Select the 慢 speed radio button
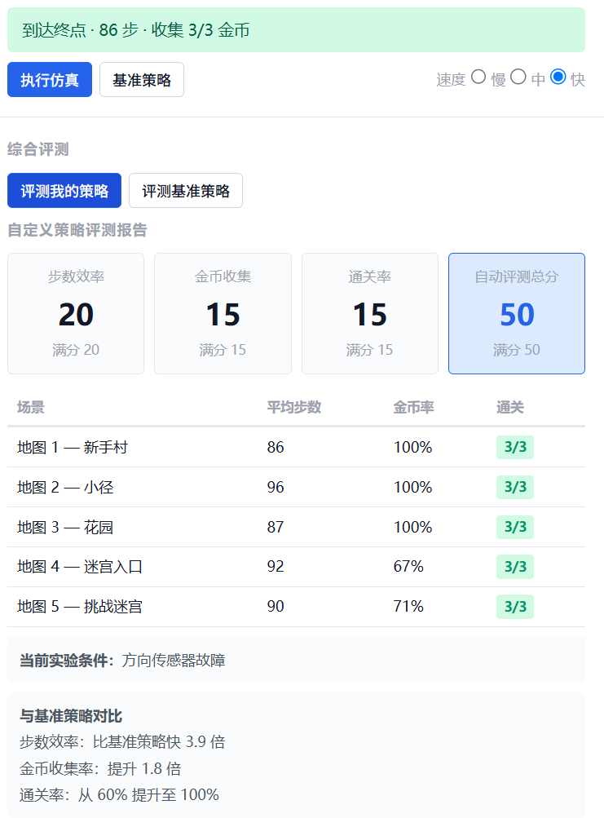The width and height of the screenshot is (604, 818). click(x=478, y=77)
